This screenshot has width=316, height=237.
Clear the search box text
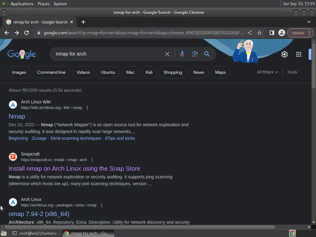(x=167, y=54)
